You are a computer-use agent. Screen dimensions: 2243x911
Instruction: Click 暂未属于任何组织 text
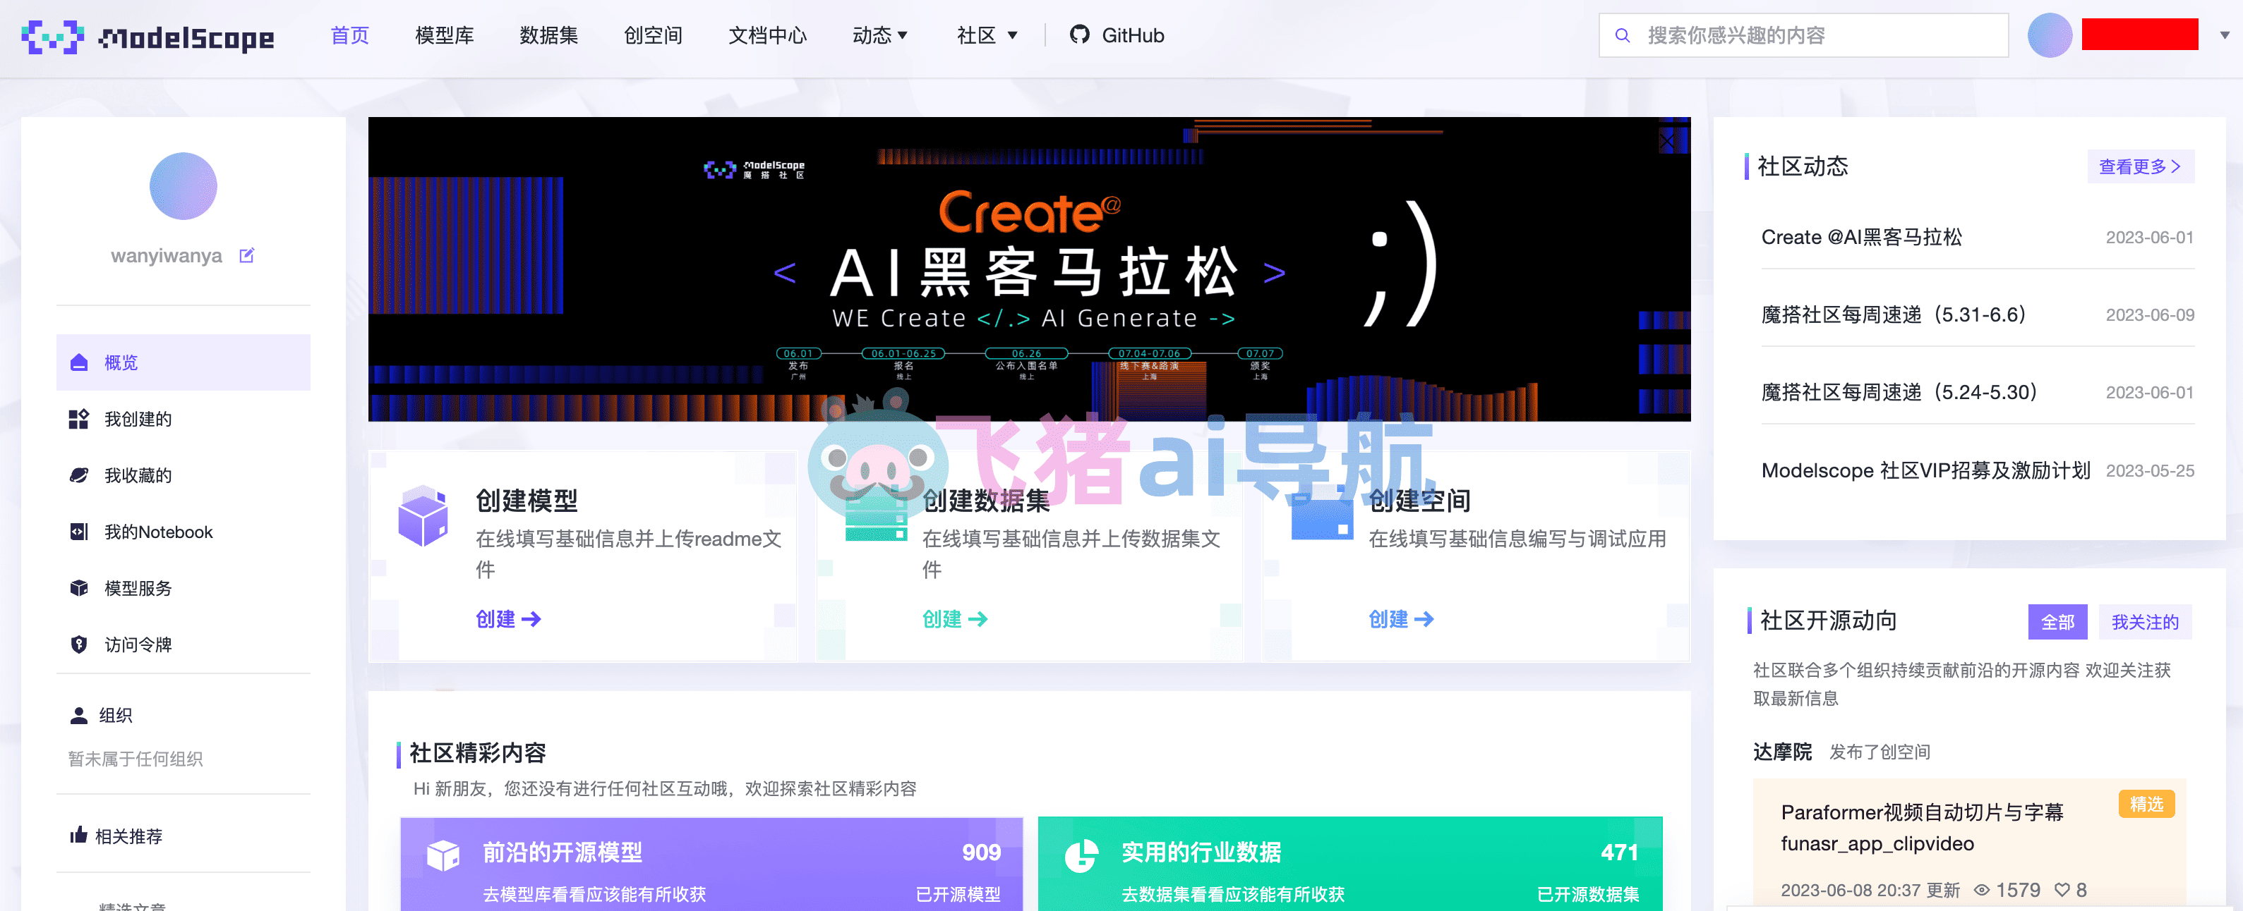coord(135,758)
